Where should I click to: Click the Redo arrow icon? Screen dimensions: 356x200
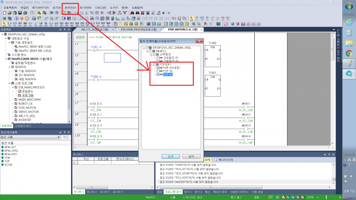point(82,13)
